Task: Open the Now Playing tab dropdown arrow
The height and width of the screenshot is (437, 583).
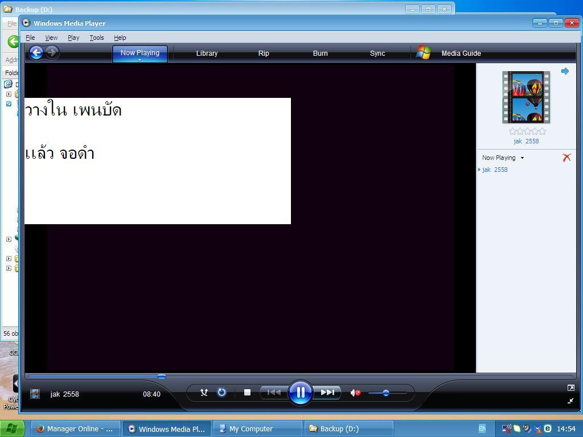Action: tap(140, 60)
